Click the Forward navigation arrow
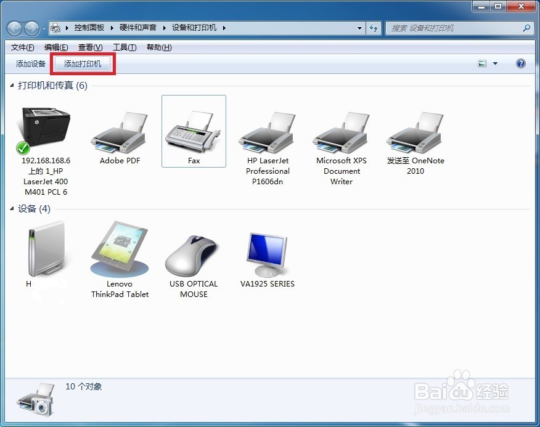540x427 pixels. pos(31,28)
